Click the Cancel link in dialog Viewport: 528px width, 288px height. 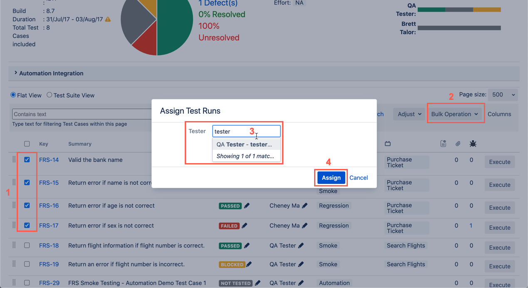[x=358, y=178]
